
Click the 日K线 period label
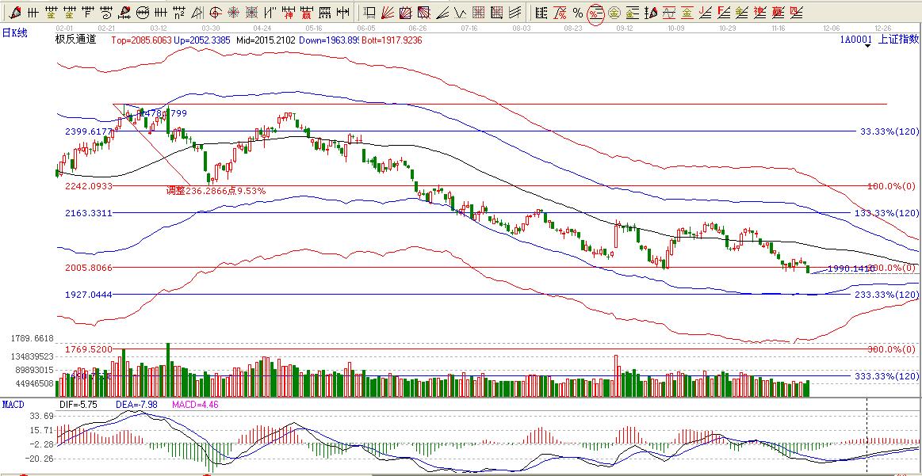tap(14, 32)
